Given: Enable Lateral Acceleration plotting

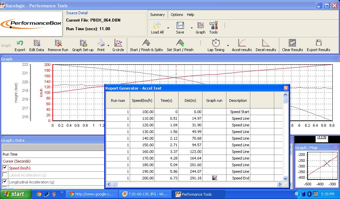Looking at the screenshot, I should pyautogui.click(x=4, y=175).
